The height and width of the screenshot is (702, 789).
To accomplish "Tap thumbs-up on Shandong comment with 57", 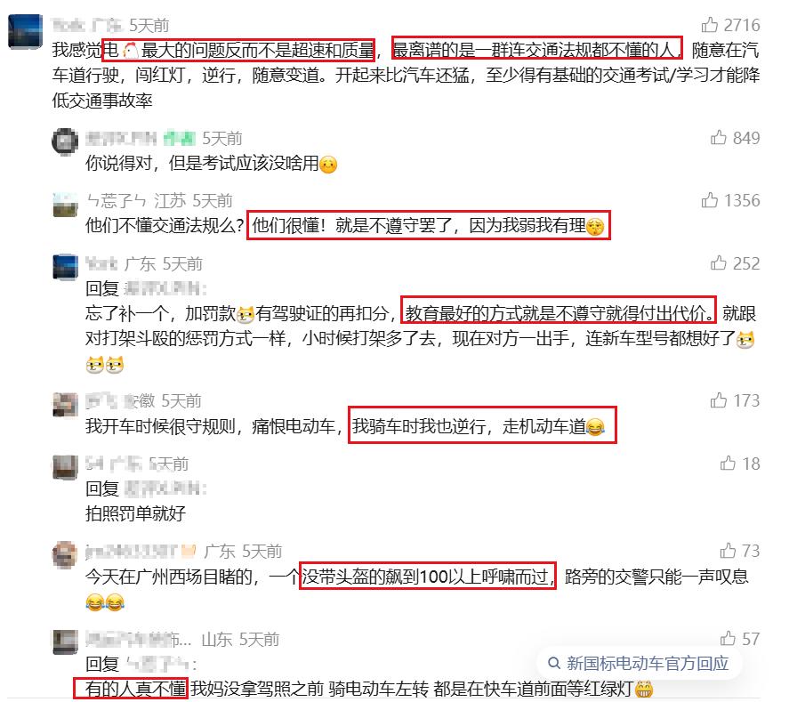I will tap(728, 639).
